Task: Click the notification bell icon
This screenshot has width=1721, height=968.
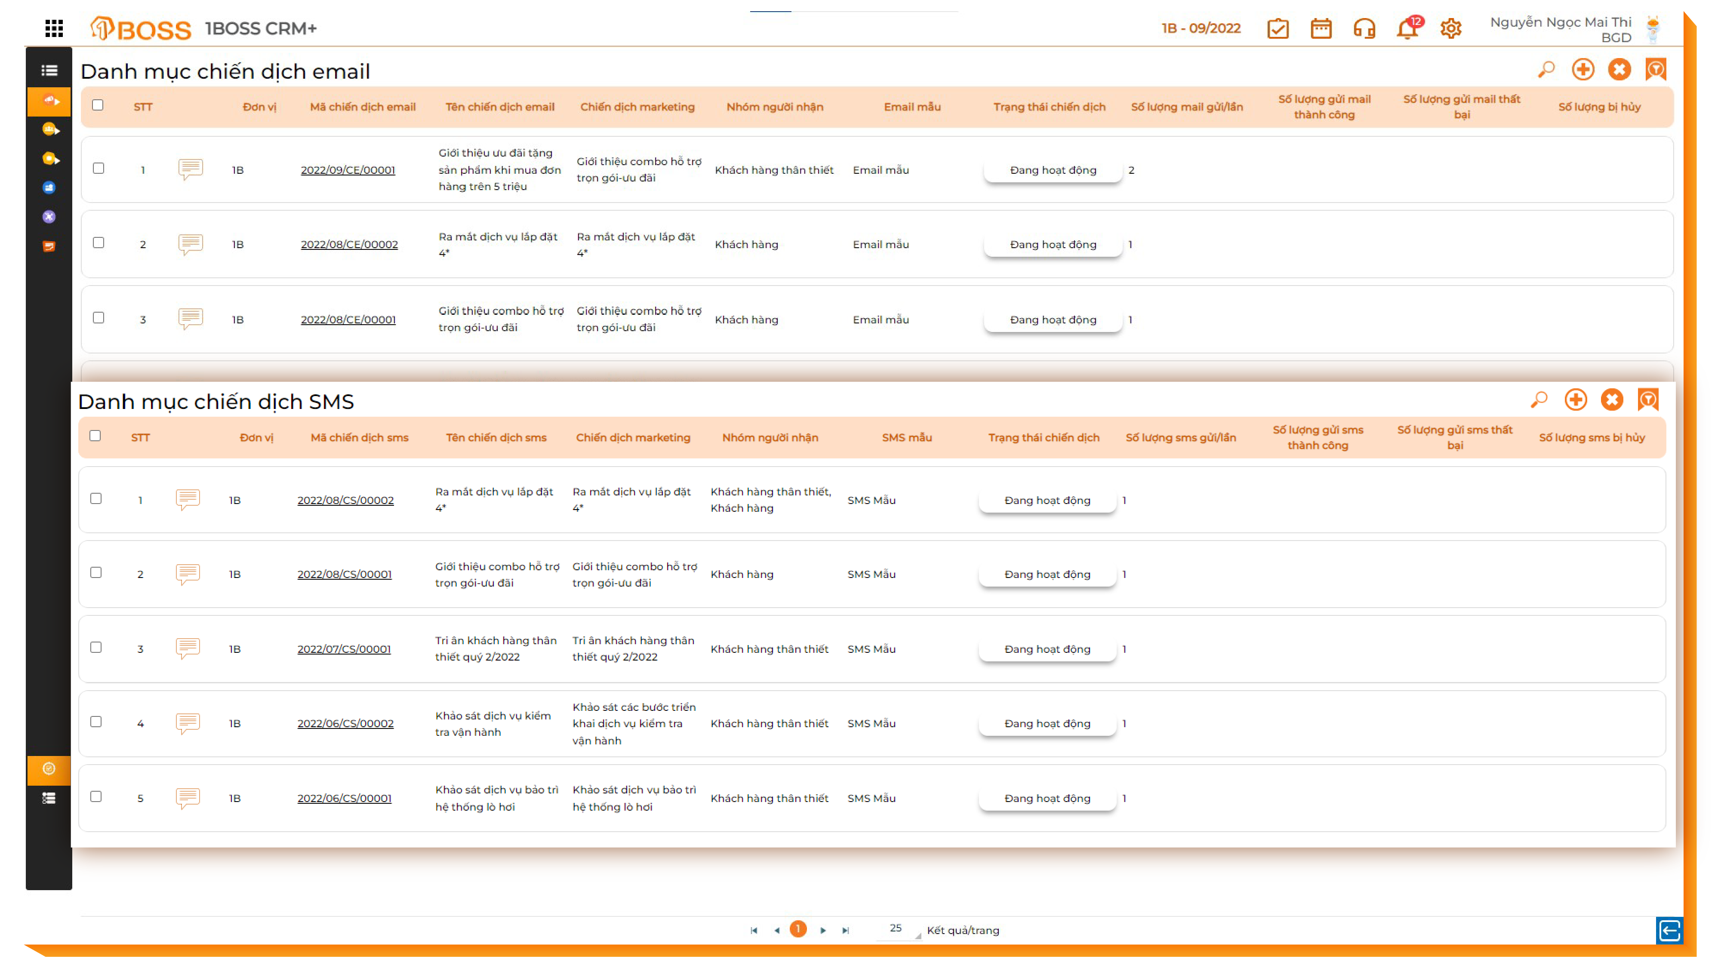Action: 1407,29
